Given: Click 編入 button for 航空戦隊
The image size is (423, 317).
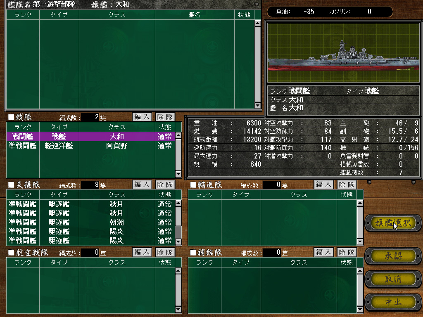Looking at the screenshot, I should [142, 252].
